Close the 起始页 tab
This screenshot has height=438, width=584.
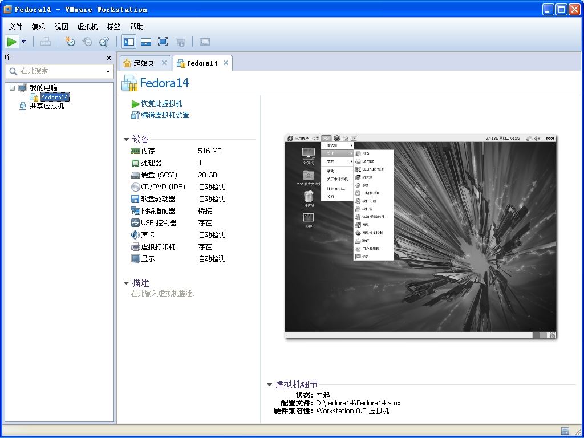pyautogui.click(x=164, y=63)
